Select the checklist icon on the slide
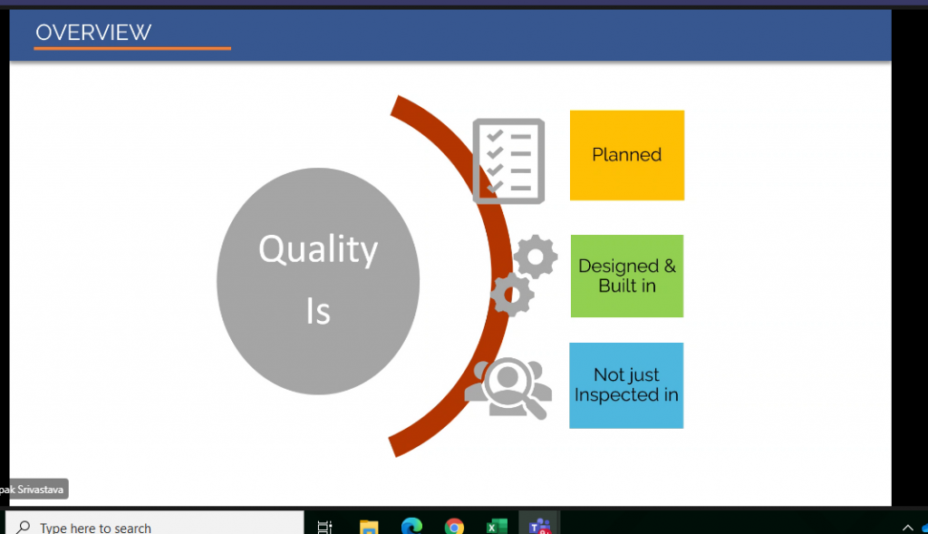928x534 pixels. point(508,161)
